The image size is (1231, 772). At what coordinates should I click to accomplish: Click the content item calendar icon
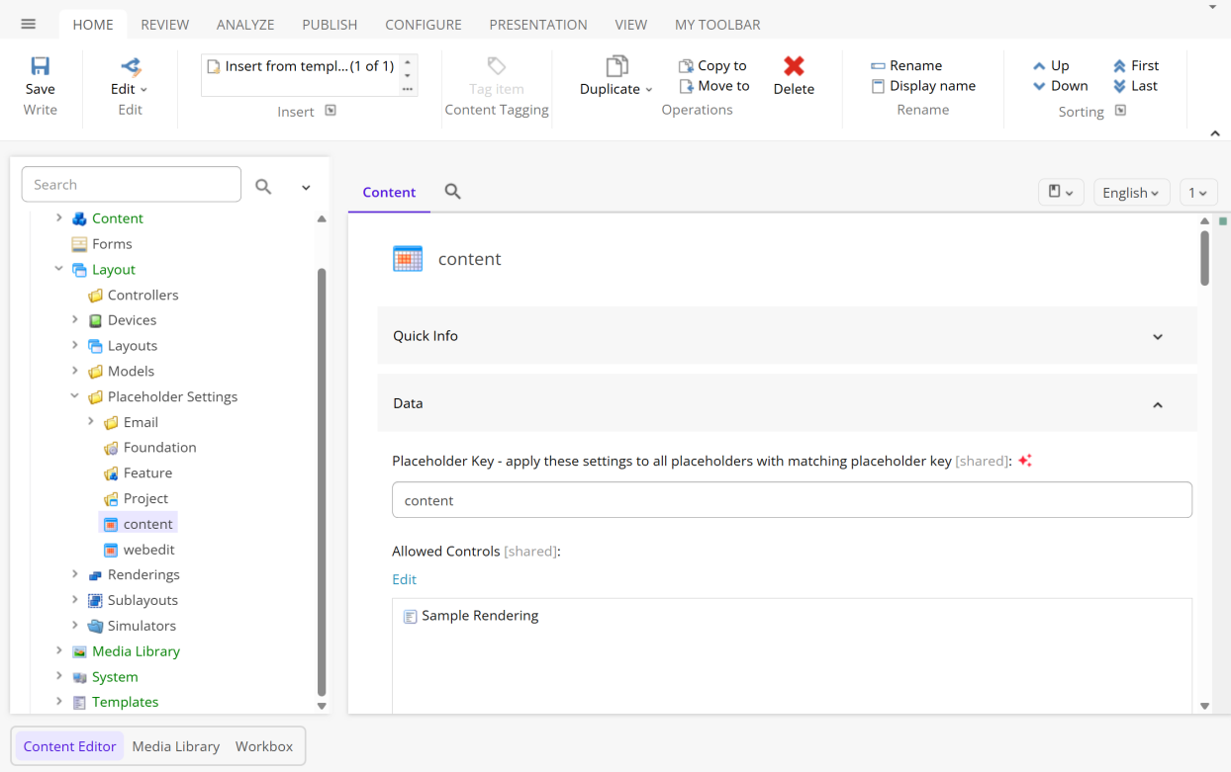point(408,259)
